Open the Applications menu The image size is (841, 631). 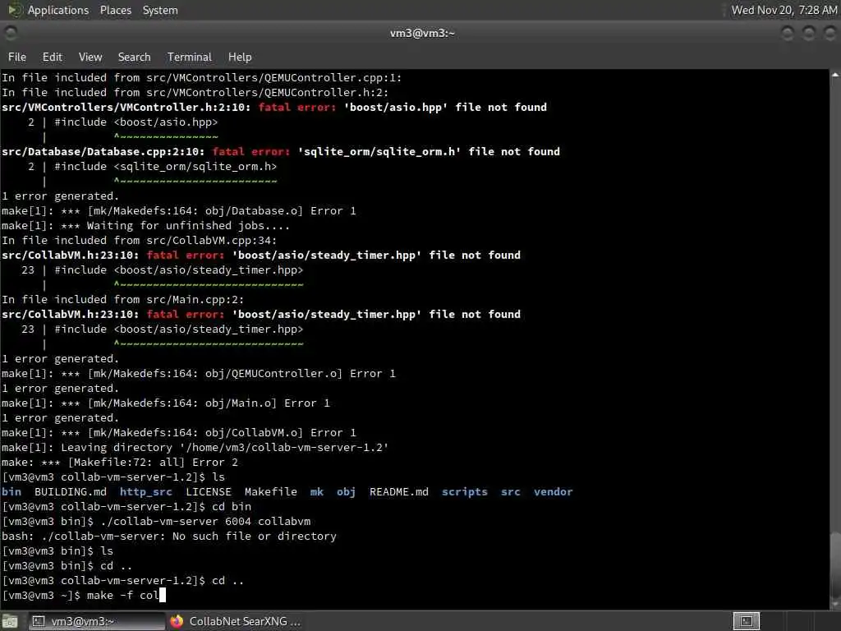coord(58,10)
